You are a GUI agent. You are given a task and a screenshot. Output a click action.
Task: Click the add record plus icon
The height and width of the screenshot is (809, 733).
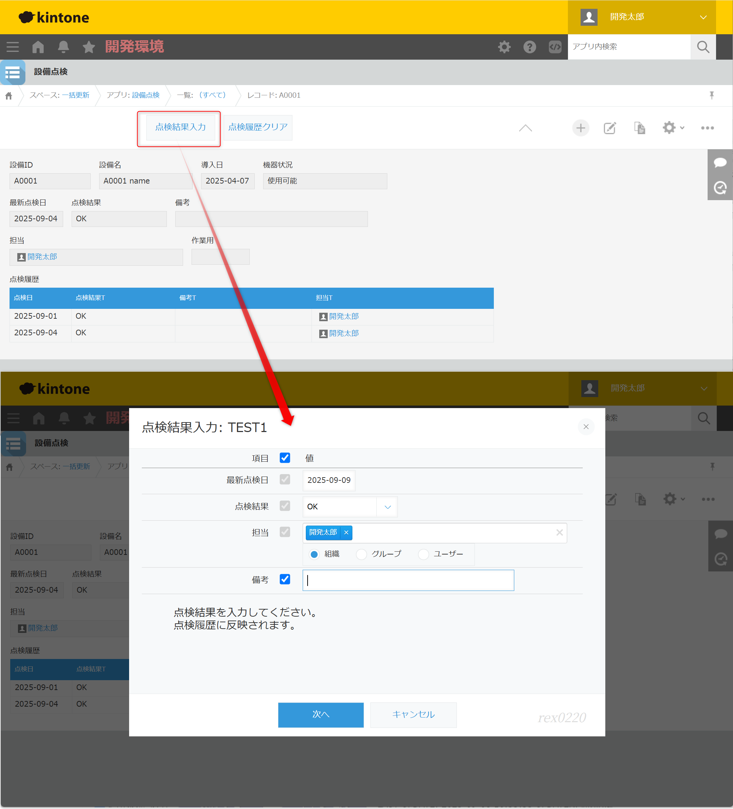[580, 128]
